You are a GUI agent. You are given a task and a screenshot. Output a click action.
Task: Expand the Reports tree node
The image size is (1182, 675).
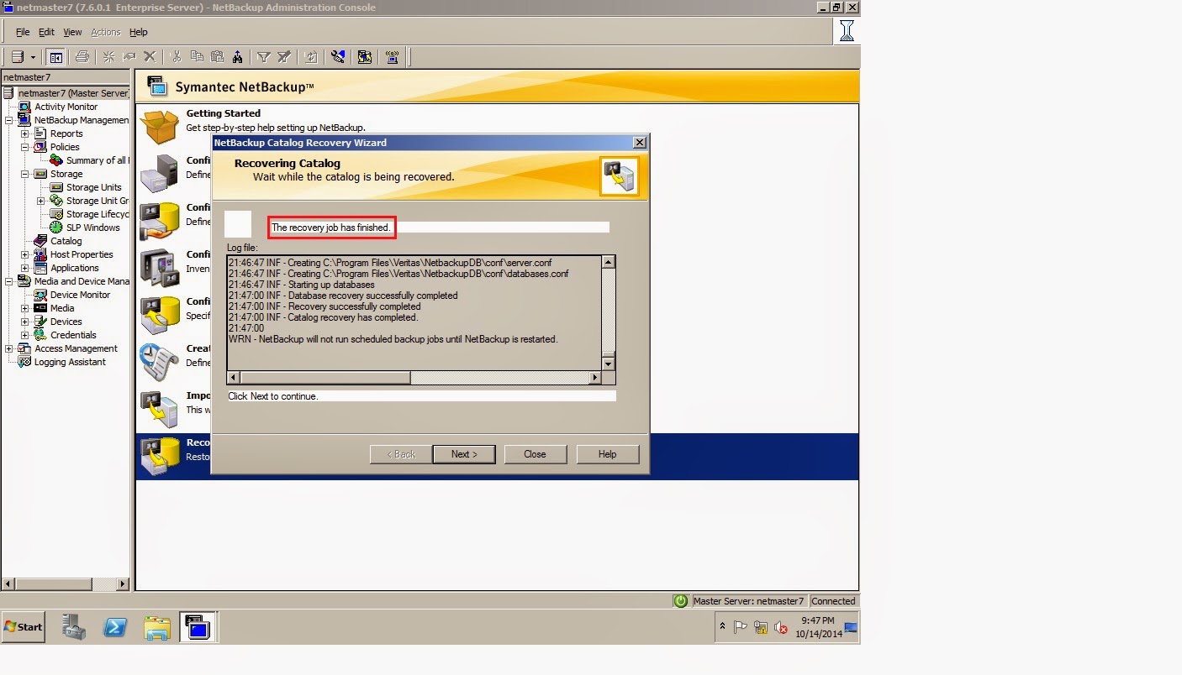[27, 133]
